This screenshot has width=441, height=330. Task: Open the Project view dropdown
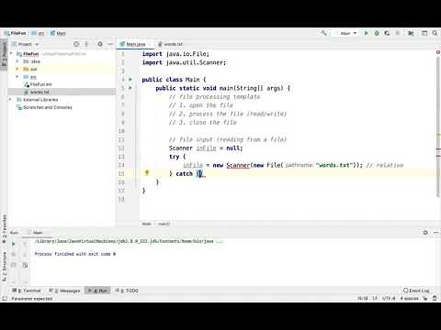pyautogui.click(x=26, y=44)
